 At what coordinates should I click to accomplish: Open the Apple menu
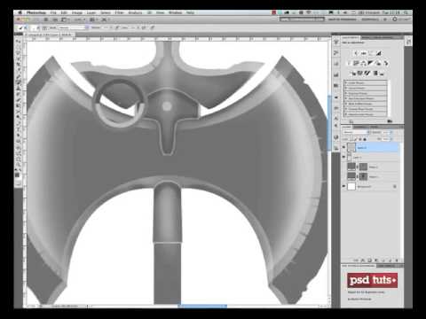tap(20, 12)
